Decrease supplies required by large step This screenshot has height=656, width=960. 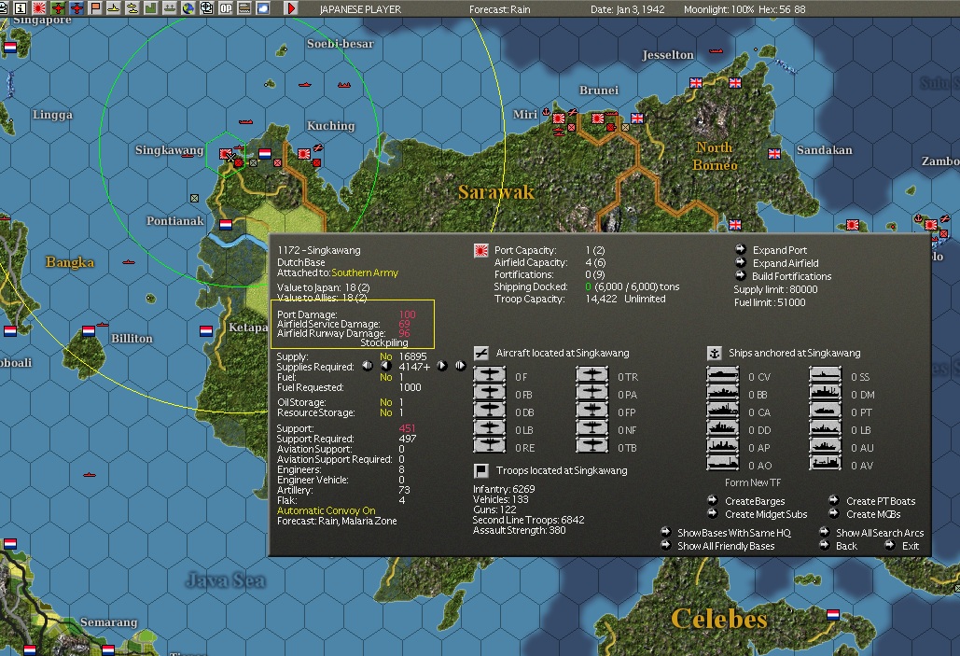pos(368,366)
